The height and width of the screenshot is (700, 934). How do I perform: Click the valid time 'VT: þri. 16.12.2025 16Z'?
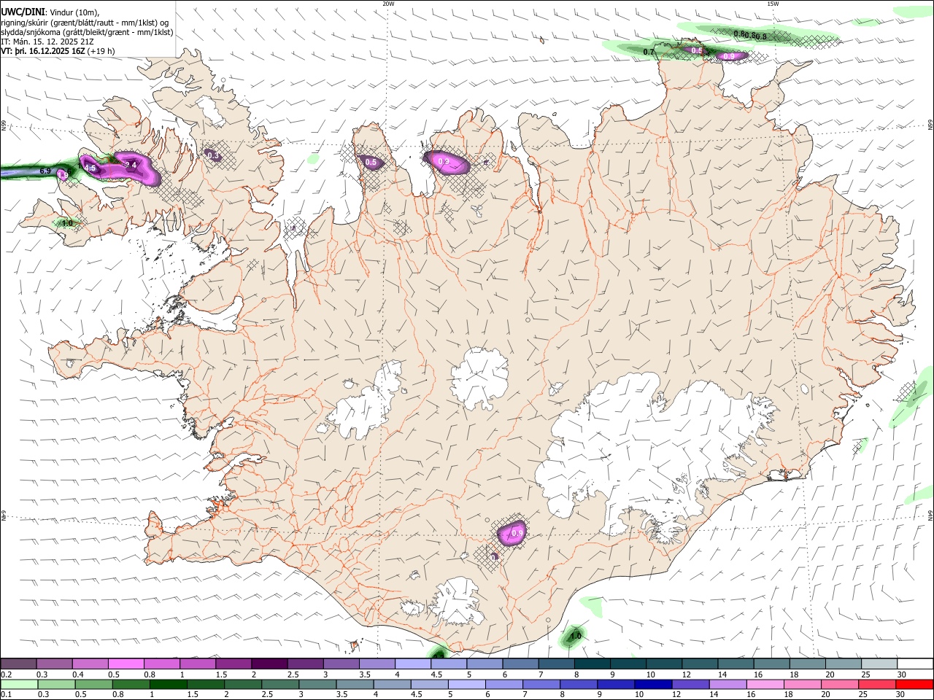(x=42, y=52)
